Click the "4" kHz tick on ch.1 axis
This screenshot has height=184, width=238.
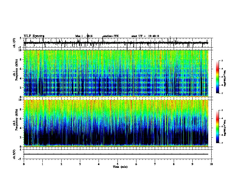(21, 78)
